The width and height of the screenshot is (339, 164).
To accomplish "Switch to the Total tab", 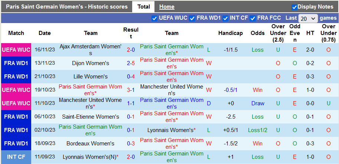I will [x=143, y=7].
